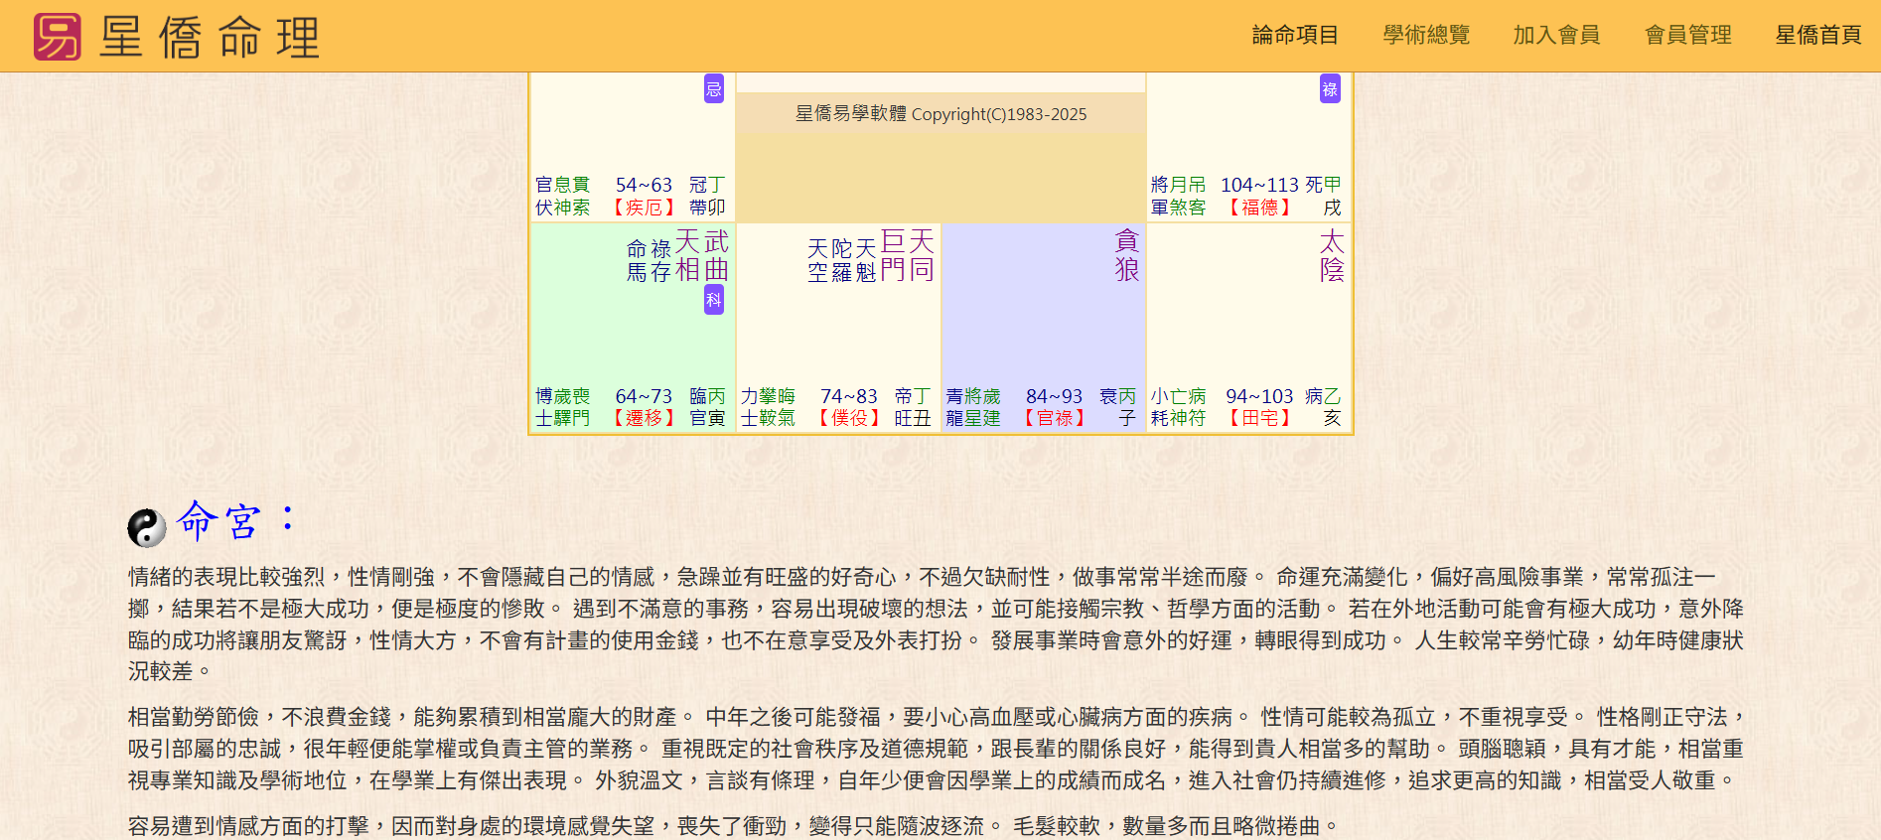Click the 【疾厄】 palace label
1881x840 pixels.
click(x=644, y=208)
